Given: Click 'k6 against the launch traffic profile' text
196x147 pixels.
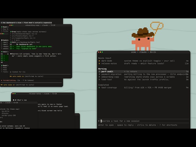Looking at the screenshot, I should pyautogui.click(x=146, y=80).
